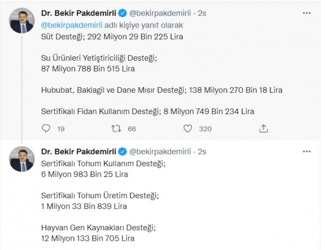Image resolution: width=325 pixels, height=250 pixels.
Task: Like the first tweet with heart icon
Action: pos(188,128)
